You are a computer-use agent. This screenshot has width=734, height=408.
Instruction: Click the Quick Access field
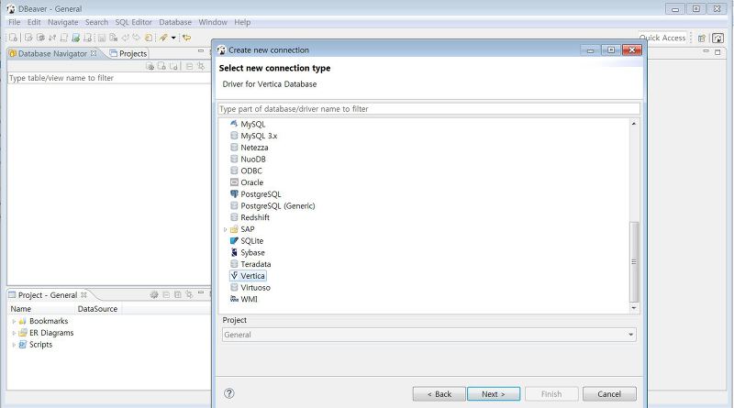point(662,38)
